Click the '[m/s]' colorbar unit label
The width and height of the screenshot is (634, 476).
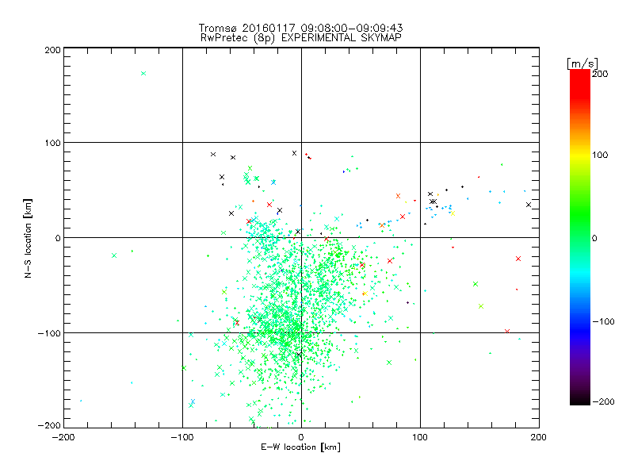(x=582, y=63)
